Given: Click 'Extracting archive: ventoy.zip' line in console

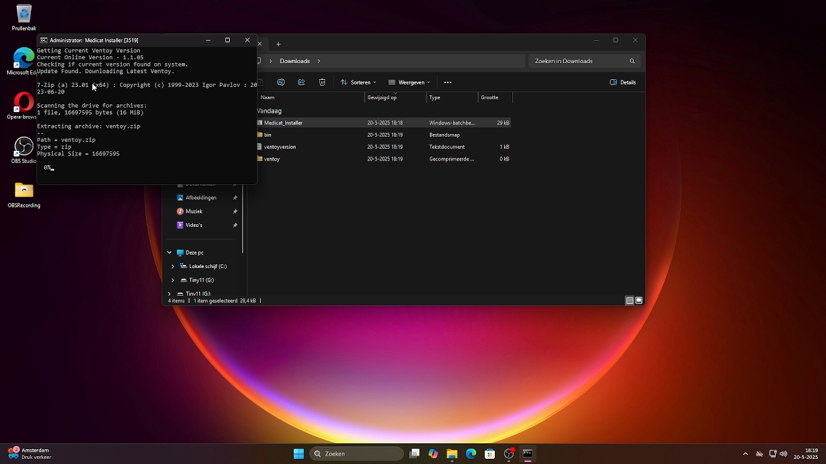Looking at the screenshot, I should [88, 126].
